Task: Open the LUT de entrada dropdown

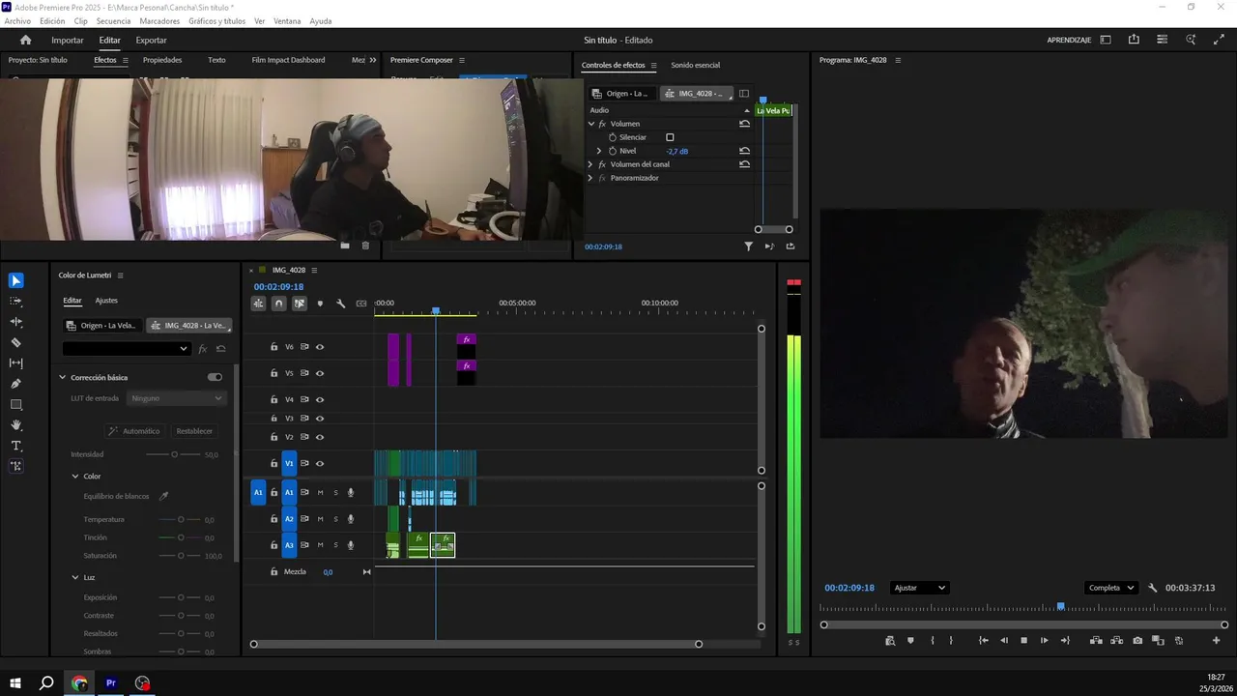Action: point(177,398)
